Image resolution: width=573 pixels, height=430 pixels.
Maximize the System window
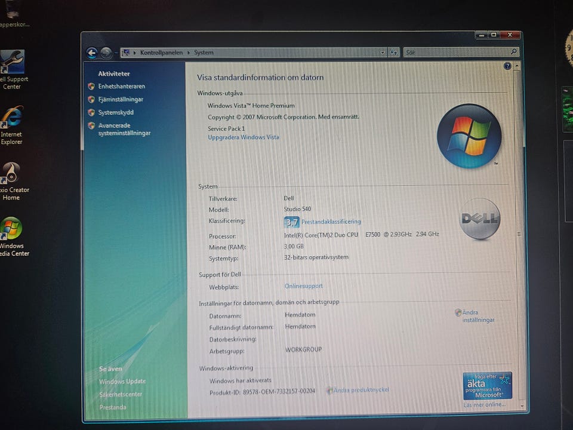coord(494,35)
